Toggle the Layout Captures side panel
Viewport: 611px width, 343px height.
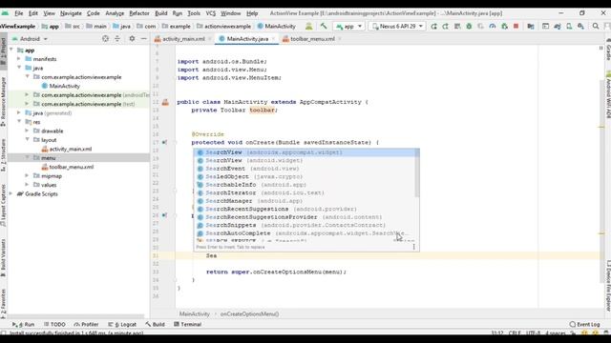point(3,206)
